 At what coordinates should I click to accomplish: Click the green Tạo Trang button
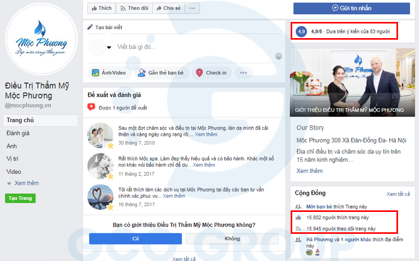coord(20,198)
